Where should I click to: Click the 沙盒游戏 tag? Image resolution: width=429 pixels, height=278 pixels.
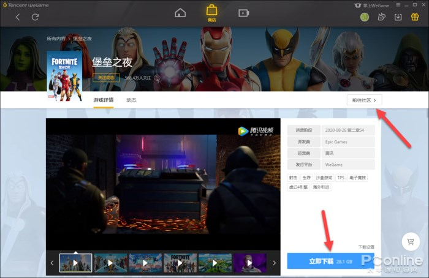(x=324, y=178)
